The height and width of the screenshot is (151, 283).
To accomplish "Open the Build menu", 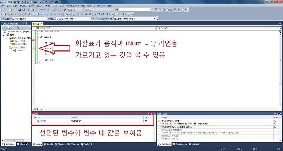I will point(31,5).
